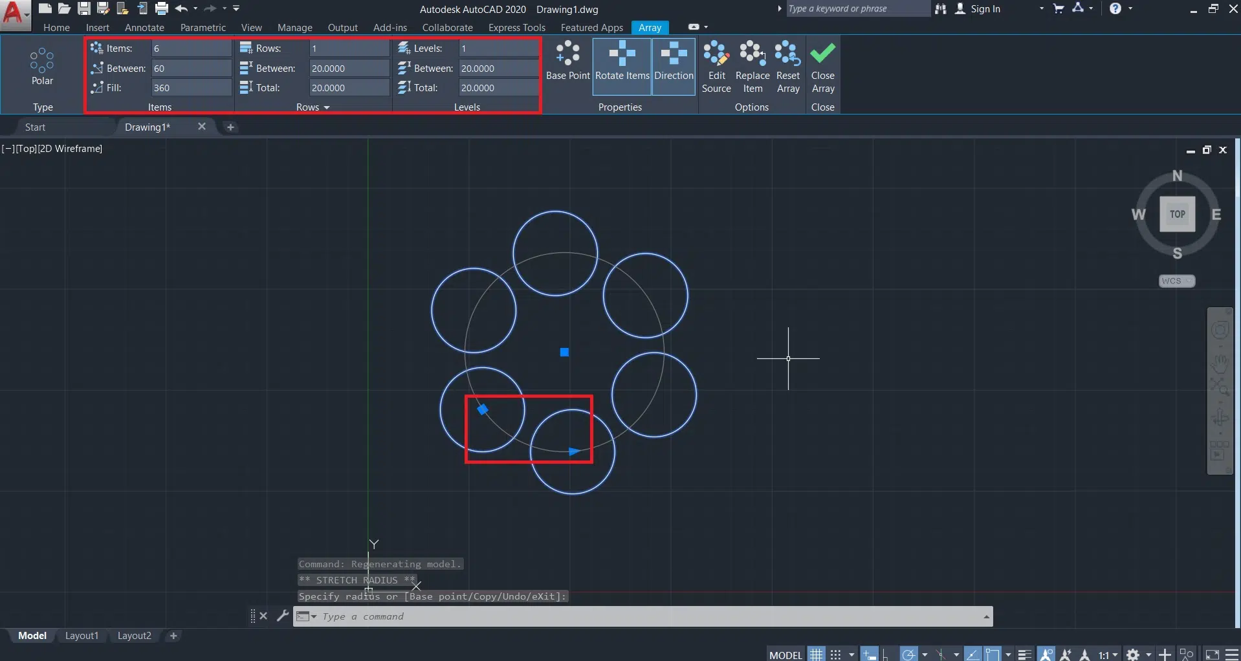Toggle the array Direction option
The width and height of the screenshot is (1241, 661).
pyautogui.click(x=674, y=67)
